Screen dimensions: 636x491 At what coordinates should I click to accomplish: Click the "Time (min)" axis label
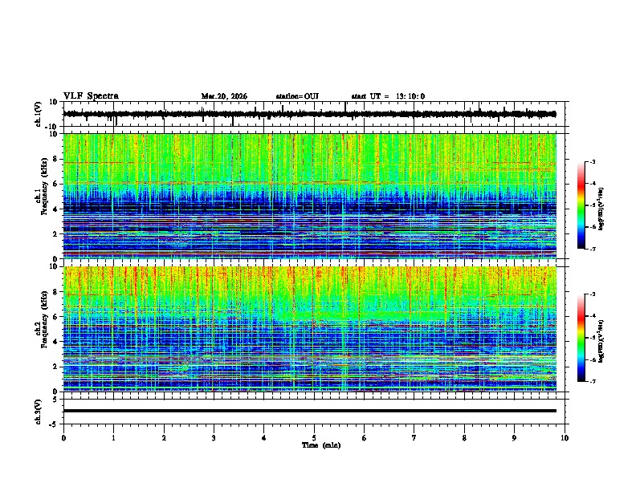point(321,445)
